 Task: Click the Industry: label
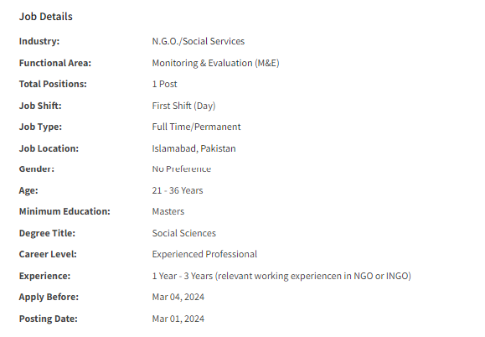point(39,41)
